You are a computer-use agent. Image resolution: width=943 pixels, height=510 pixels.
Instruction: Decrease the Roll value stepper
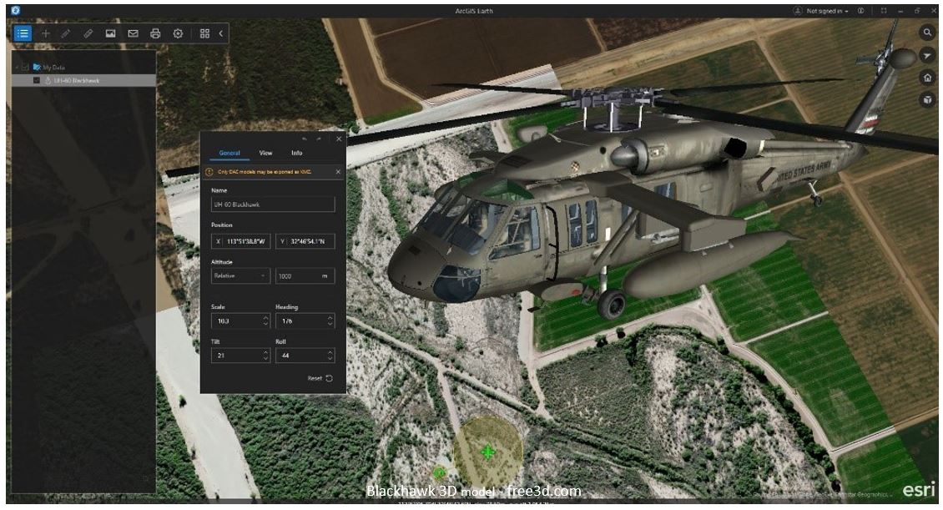330,359
